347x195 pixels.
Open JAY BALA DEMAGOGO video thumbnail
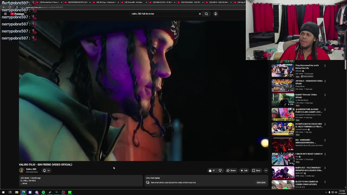point(283,86)
